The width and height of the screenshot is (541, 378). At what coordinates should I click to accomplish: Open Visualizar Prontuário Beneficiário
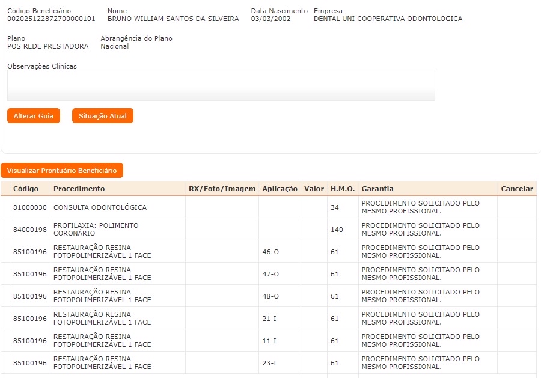click(x=62, y=171)
